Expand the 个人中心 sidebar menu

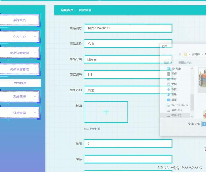[20, 36]
